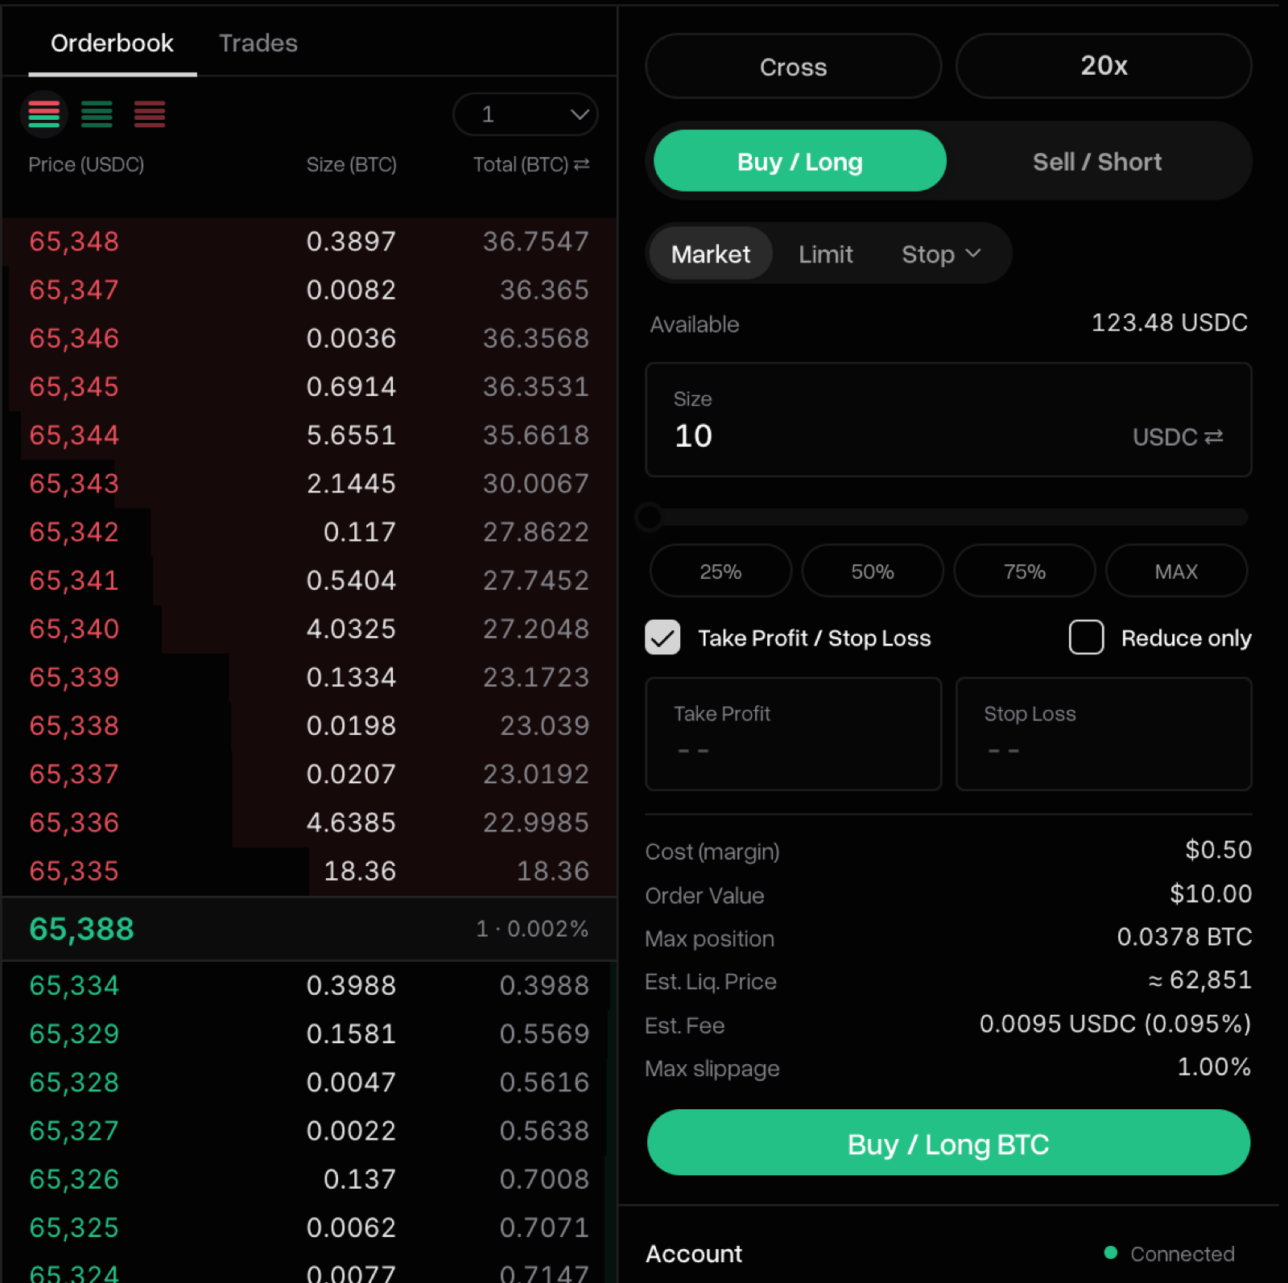Set size to 25%
This screenshot has width=1288, height=1283.
[720, 571]
